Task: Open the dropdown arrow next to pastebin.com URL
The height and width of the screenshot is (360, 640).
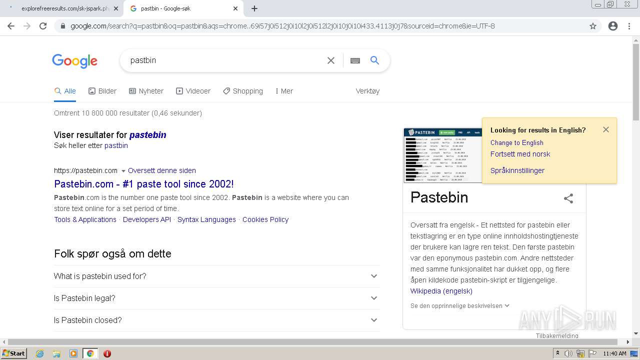Action: click(x=123, y=171)
